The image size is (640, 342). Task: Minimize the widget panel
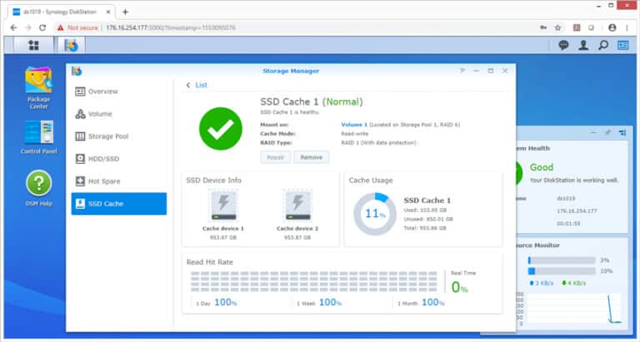pos(594,133)
